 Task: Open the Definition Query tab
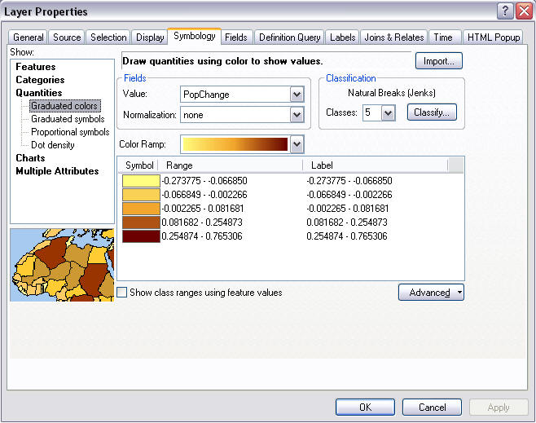click(289, 37)
